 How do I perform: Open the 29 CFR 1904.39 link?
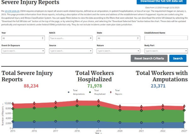coord(12,11)
